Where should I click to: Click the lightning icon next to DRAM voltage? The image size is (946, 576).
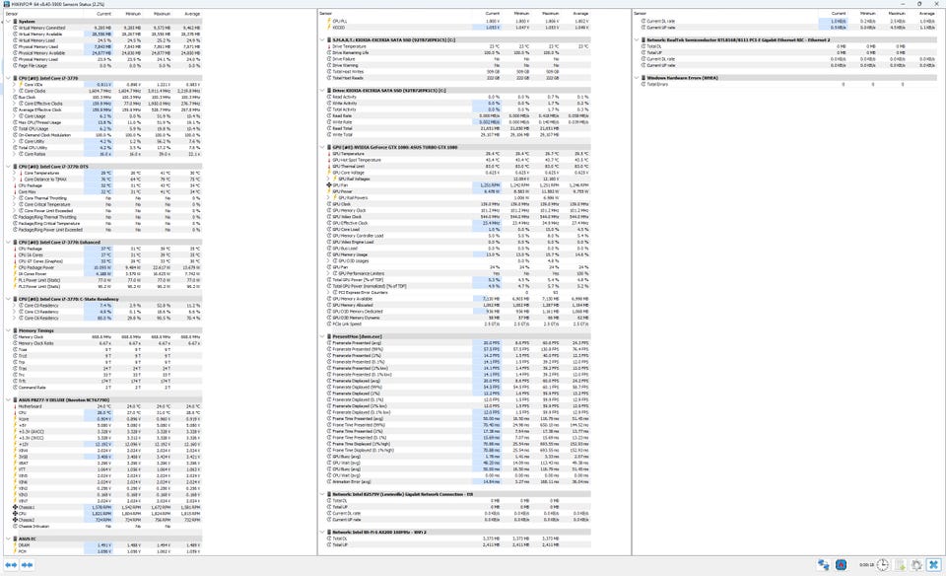(x=15, y=545)
